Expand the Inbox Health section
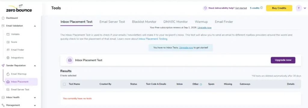Screen dimensions: 308x108 point(35,98)
